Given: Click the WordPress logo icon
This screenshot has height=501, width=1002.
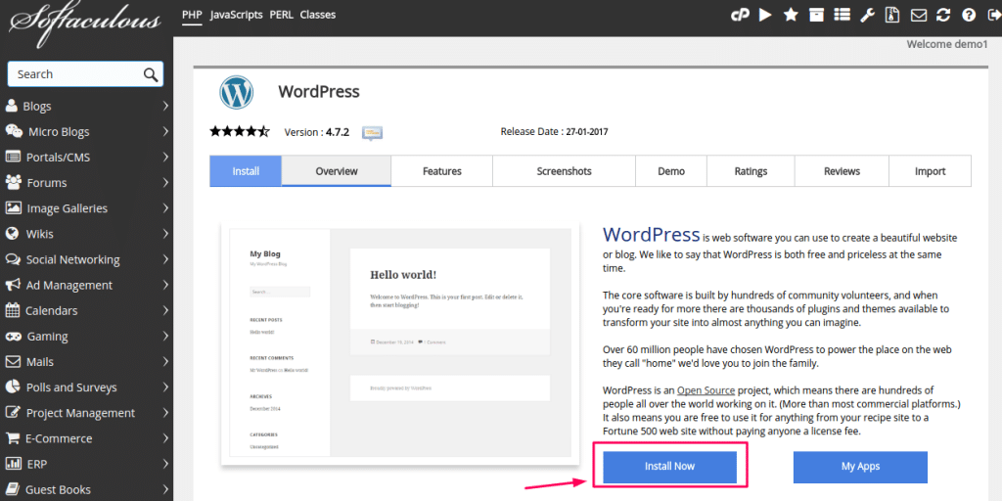Looking at the screenshot, I should tap(237, 93).
